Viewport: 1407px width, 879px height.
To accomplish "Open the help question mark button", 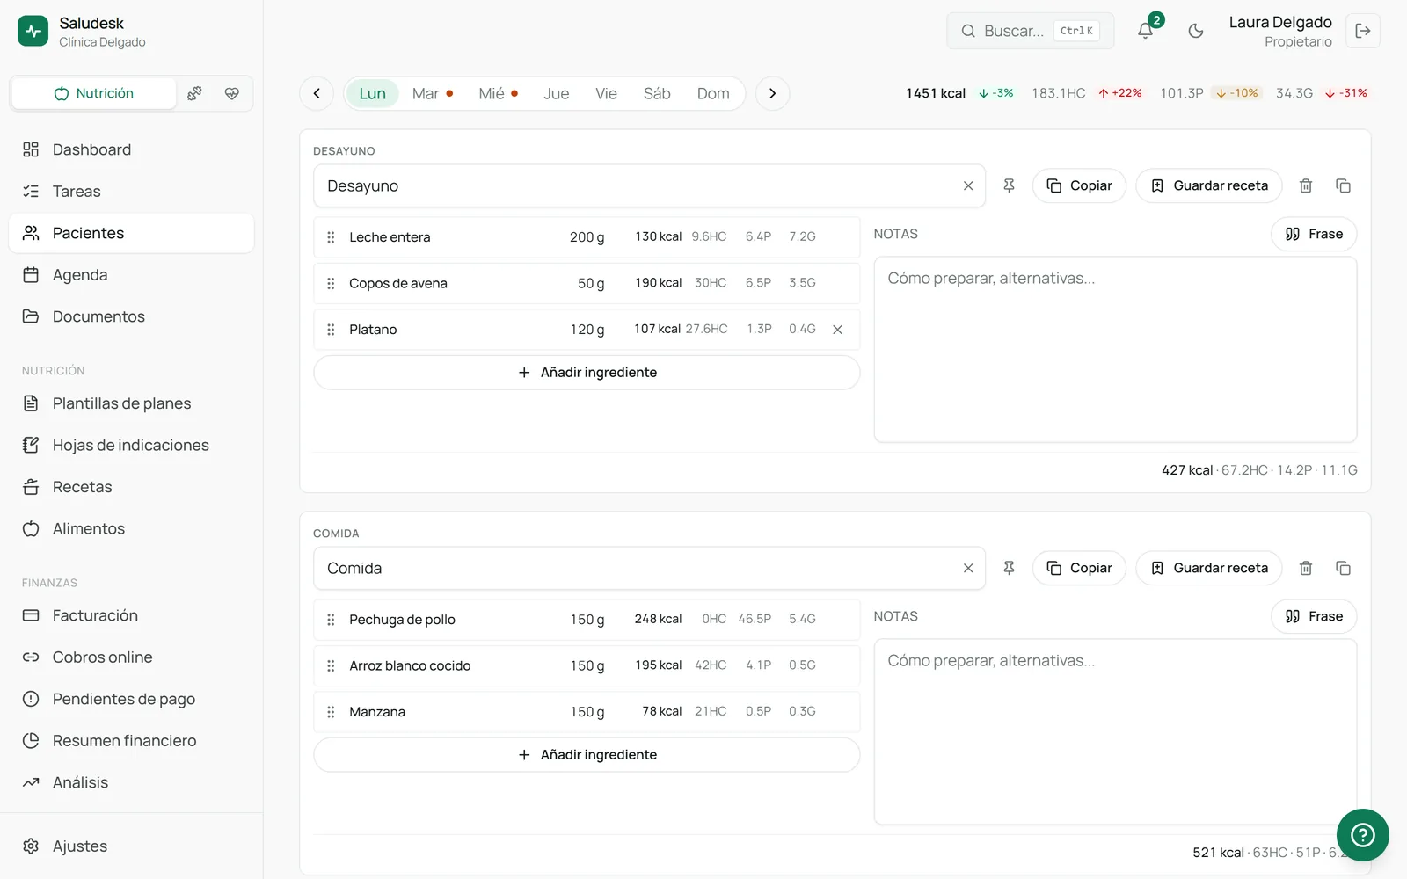I will (1362, 834).
